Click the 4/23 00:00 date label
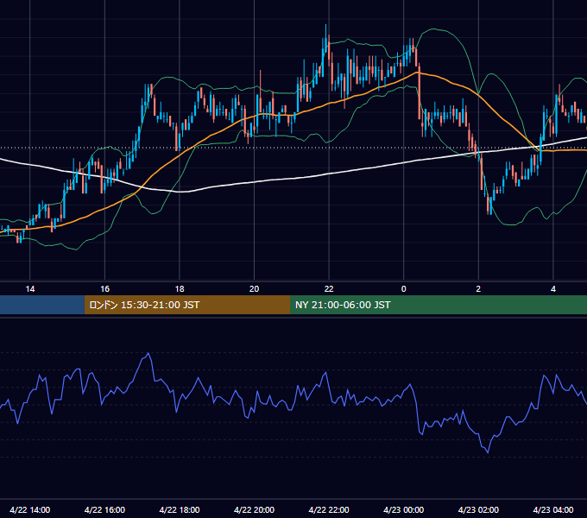The image size is (587, 518). tap(404, 509)
